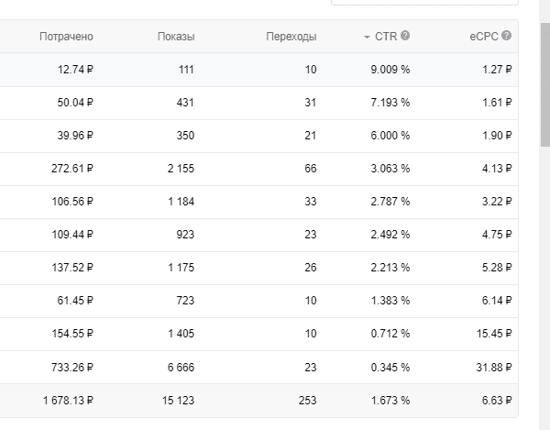Select the total 15 123 impressions cell
Image resolution: width=550 pixels, height=430 pixels.
click(178, 400)
